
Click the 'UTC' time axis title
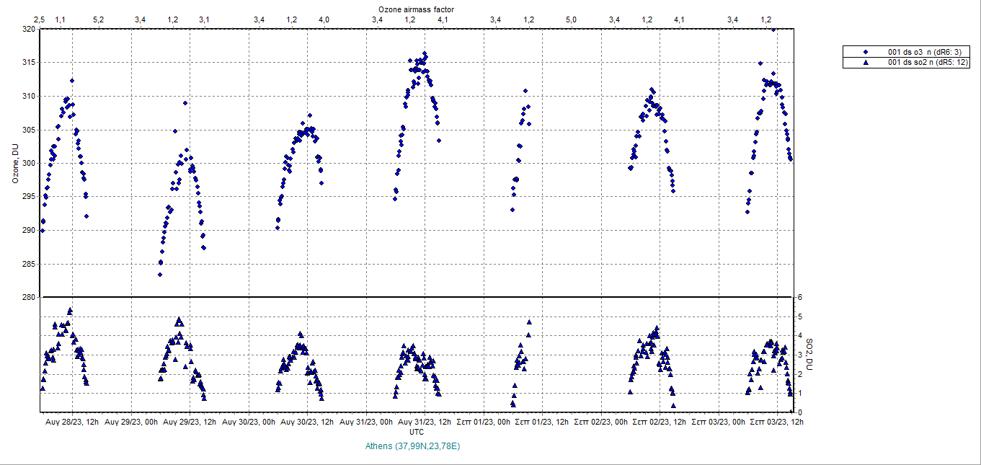417,432
